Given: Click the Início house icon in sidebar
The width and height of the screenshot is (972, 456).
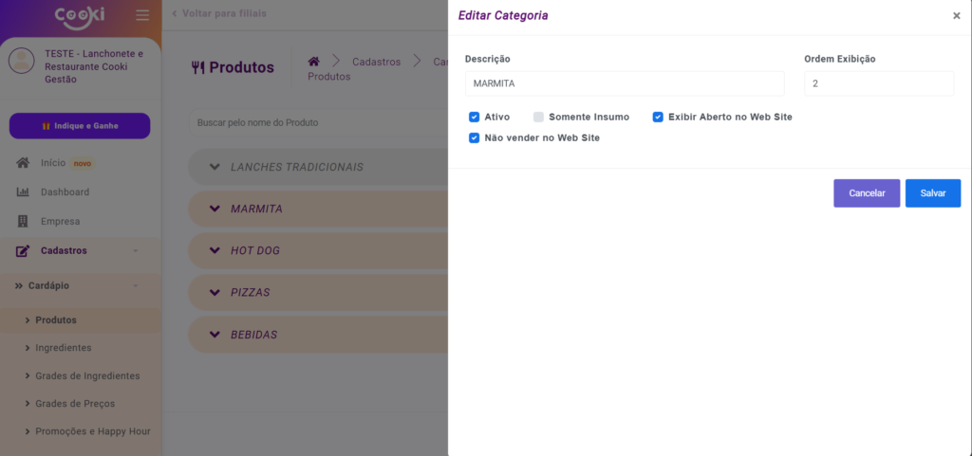Looking at the screenshot, I should tap(24, 163).
